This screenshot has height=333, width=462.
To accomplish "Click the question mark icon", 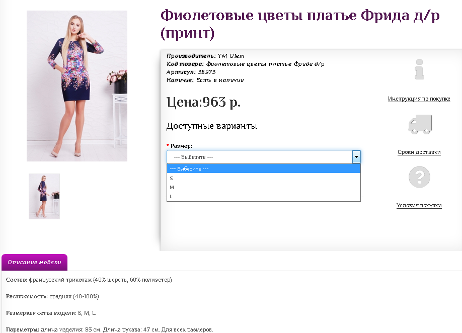I will (x=419, y=177).
